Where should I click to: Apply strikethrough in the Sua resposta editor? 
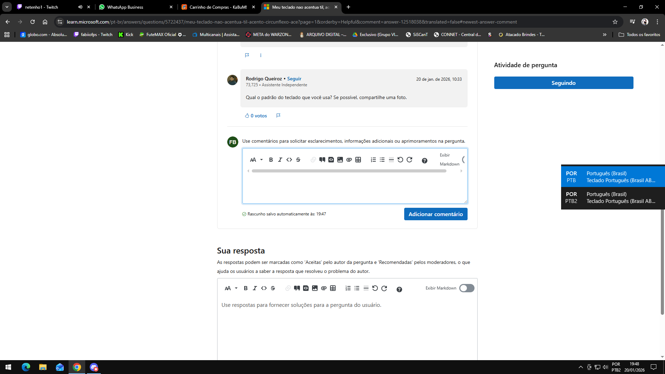click(x=273, y=288)
